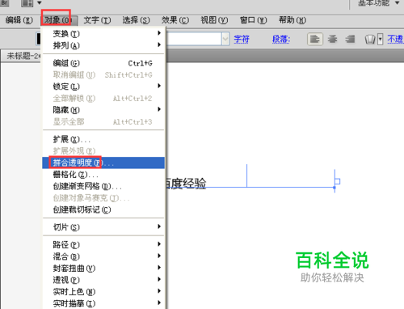Image resolution: width=404 pixels, height=309 pixels.
Task: Open the 视图(V) menu
Action: click(x=214, y=20)
